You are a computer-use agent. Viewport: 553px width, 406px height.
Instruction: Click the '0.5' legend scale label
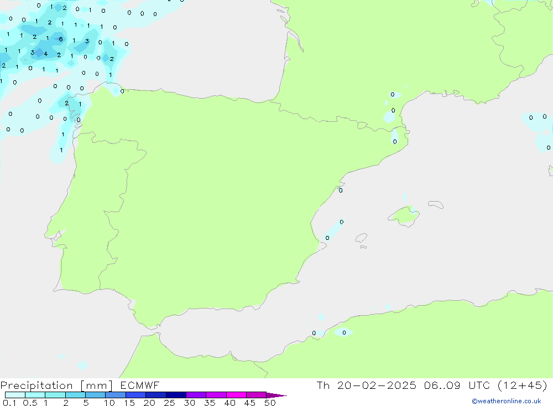pyautogui.click(x=30, y=403)
